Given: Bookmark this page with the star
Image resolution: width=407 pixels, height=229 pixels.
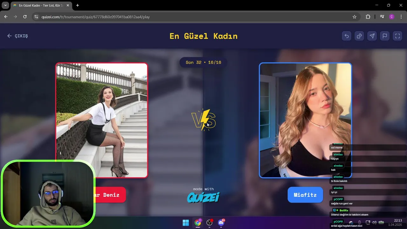Looking at the screenshot, I should (355, 17).
